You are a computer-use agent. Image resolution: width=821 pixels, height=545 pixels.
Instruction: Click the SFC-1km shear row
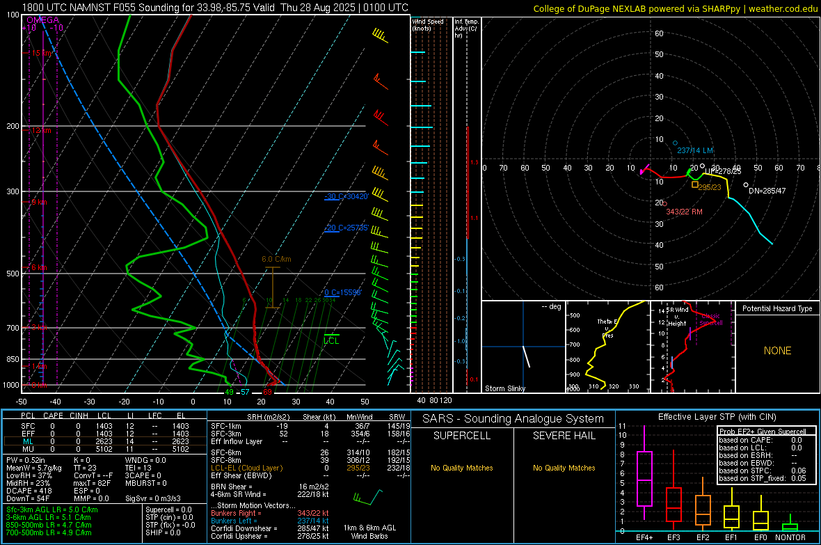coord(310,426)
